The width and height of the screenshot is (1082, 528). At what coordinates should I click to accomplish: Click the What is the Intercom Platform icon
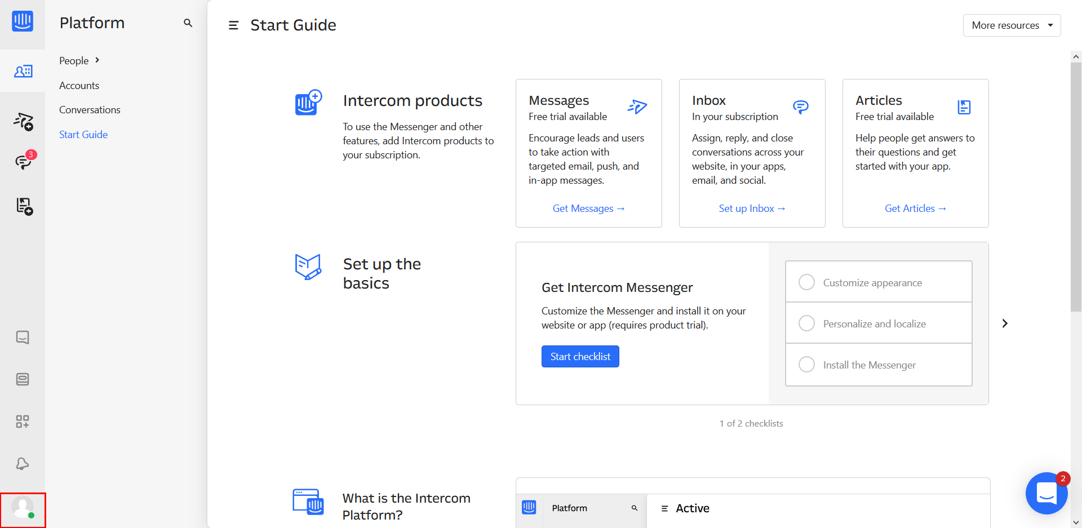[308, 502]
